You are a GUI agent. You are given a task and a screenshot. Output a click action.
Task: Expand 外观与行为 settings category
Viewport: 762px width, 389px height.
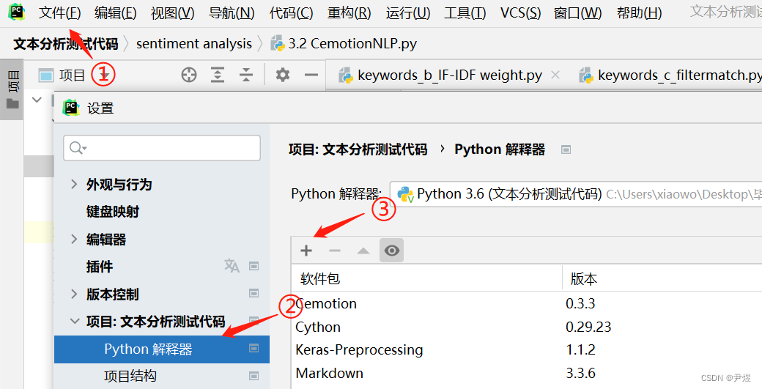coord(74,184)
